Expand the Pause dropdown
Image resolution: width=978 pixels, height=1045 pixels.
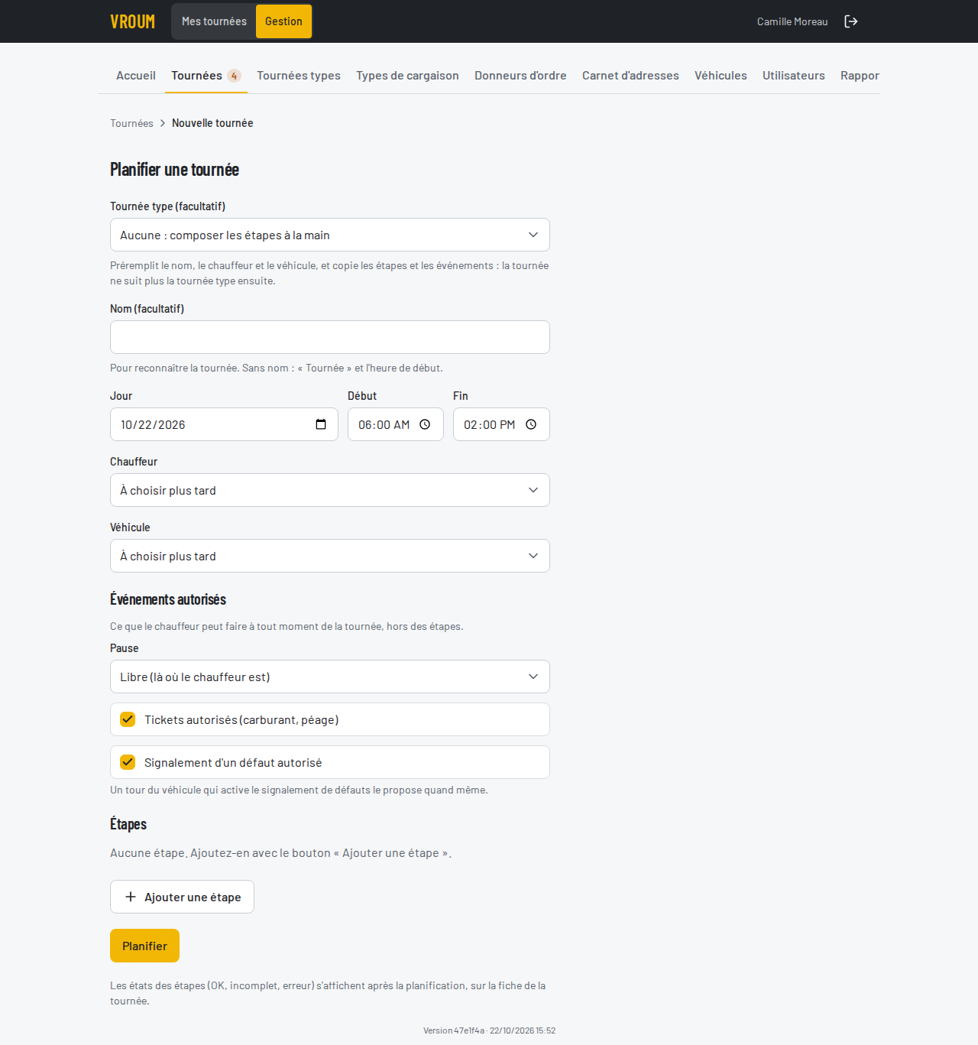click(x=330, y=677)
